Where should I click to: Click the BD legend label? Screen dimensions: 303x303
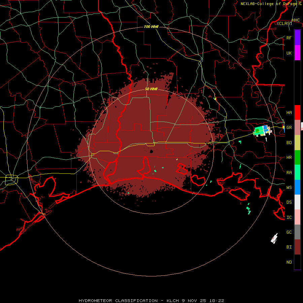point(289,143)
